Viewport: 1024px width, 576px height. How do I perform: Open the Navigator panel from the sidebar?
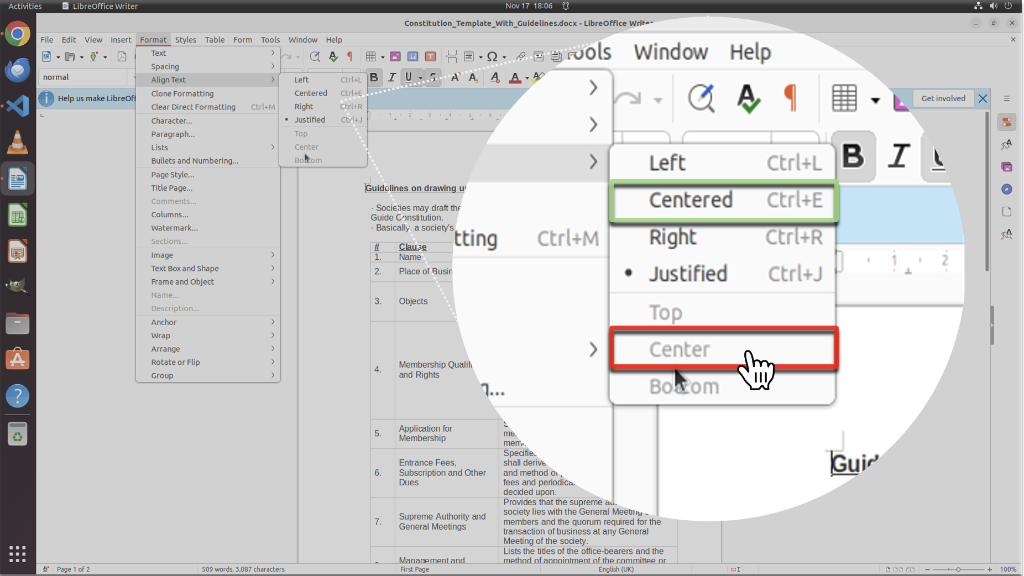1006,190
